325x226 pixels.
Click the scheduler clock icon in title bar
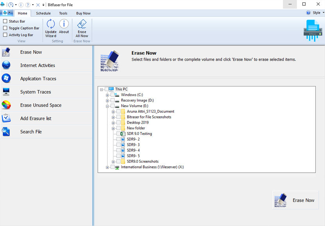click(x=11, y=5)
